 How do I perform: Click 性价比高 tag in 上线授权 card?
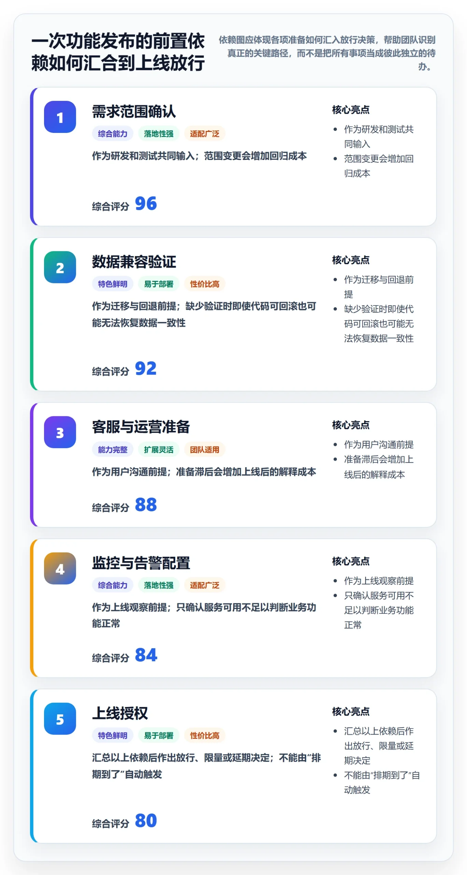(205, 736)
